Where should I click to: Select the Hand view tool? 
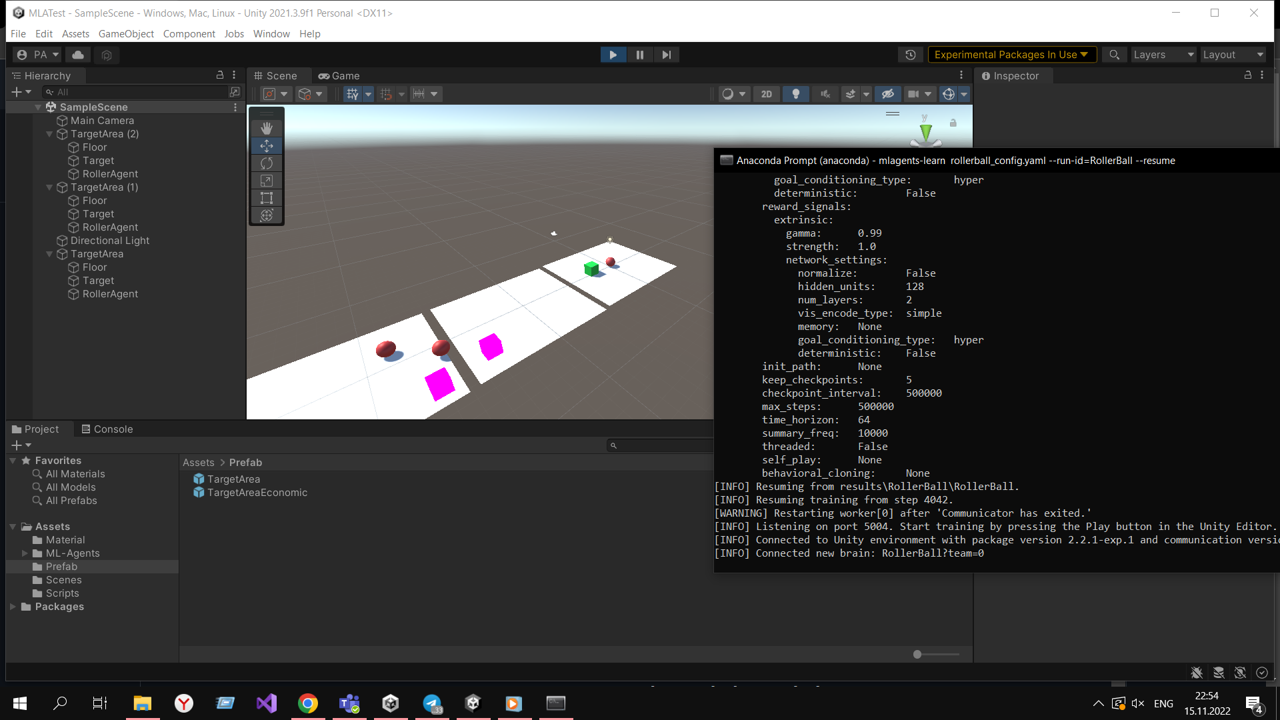[267, 128]
